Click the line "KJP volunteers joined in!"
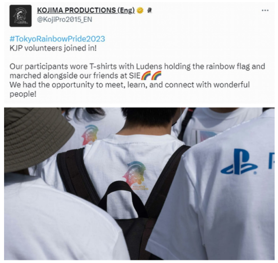 click(53, 48)
